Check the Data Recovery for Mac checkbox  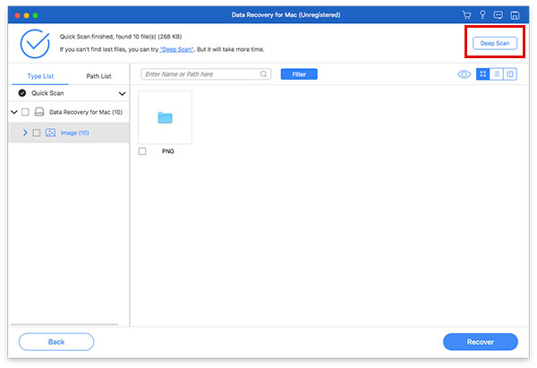coord(25,112)
